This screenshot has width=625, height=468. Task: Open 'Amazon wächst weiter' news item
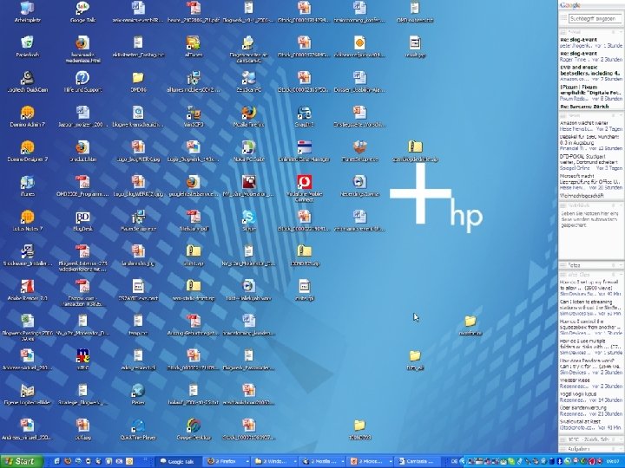[591, 126]
